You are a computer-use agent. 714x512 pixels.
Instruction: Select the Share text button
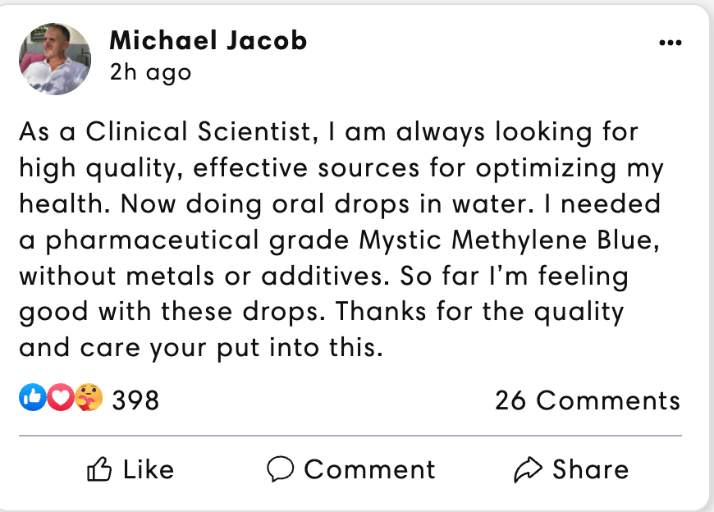pos(591,469)
